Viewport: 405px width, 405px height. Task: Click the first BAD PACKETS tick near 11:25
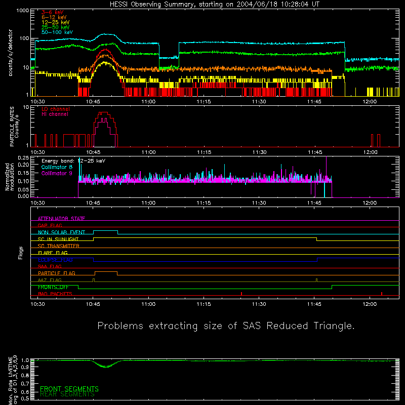(x=241, y=294)
